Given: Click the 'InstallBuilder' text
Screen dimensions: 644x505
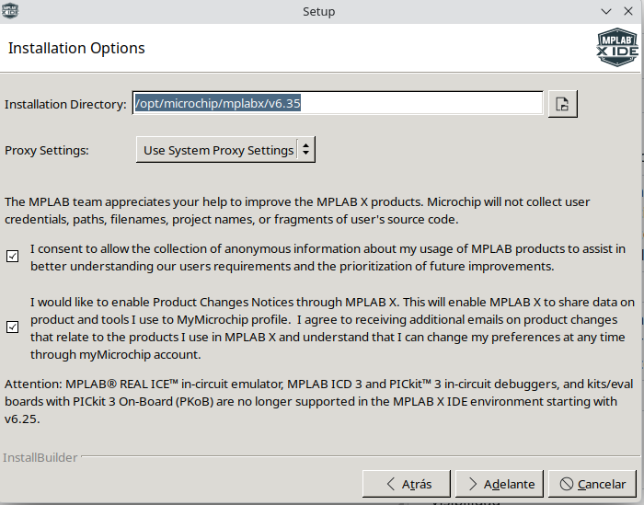Looking at the screenshot, I should 40,457.
